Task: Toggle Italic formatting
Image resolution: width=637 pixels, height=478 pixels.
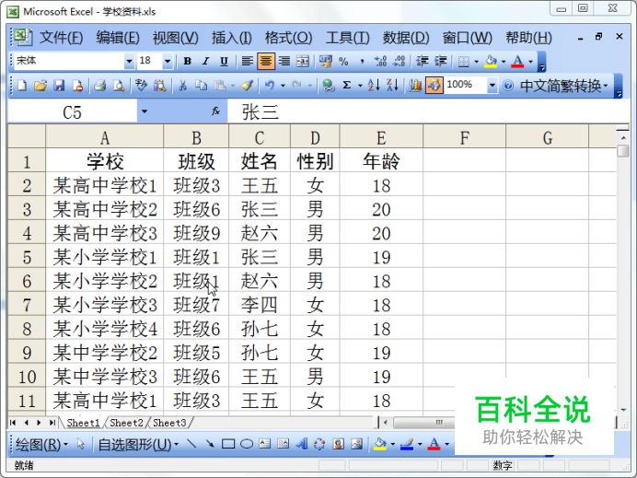Action: click(205, 62)
